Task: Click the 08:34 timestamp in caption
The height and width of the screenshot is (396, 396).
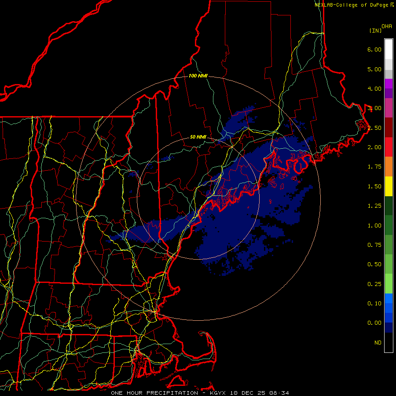Action: pos(279,393)
